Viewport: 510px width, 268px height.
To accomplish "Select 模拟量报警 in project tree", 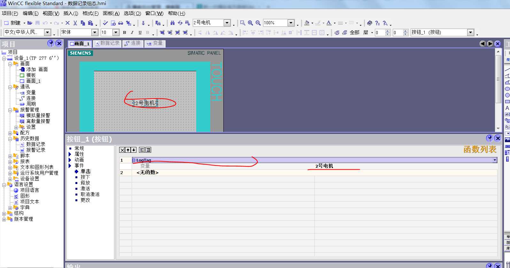I will (38, 115).
